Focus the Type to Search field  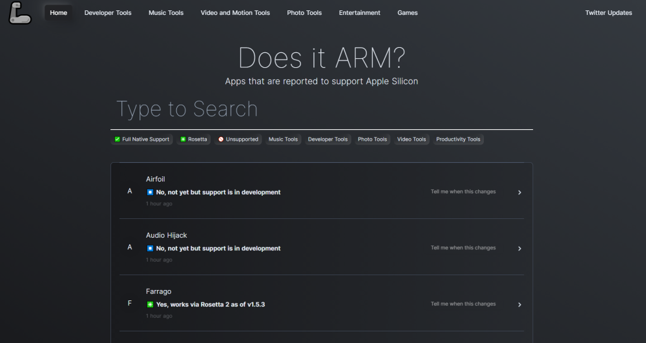[322, 109]
